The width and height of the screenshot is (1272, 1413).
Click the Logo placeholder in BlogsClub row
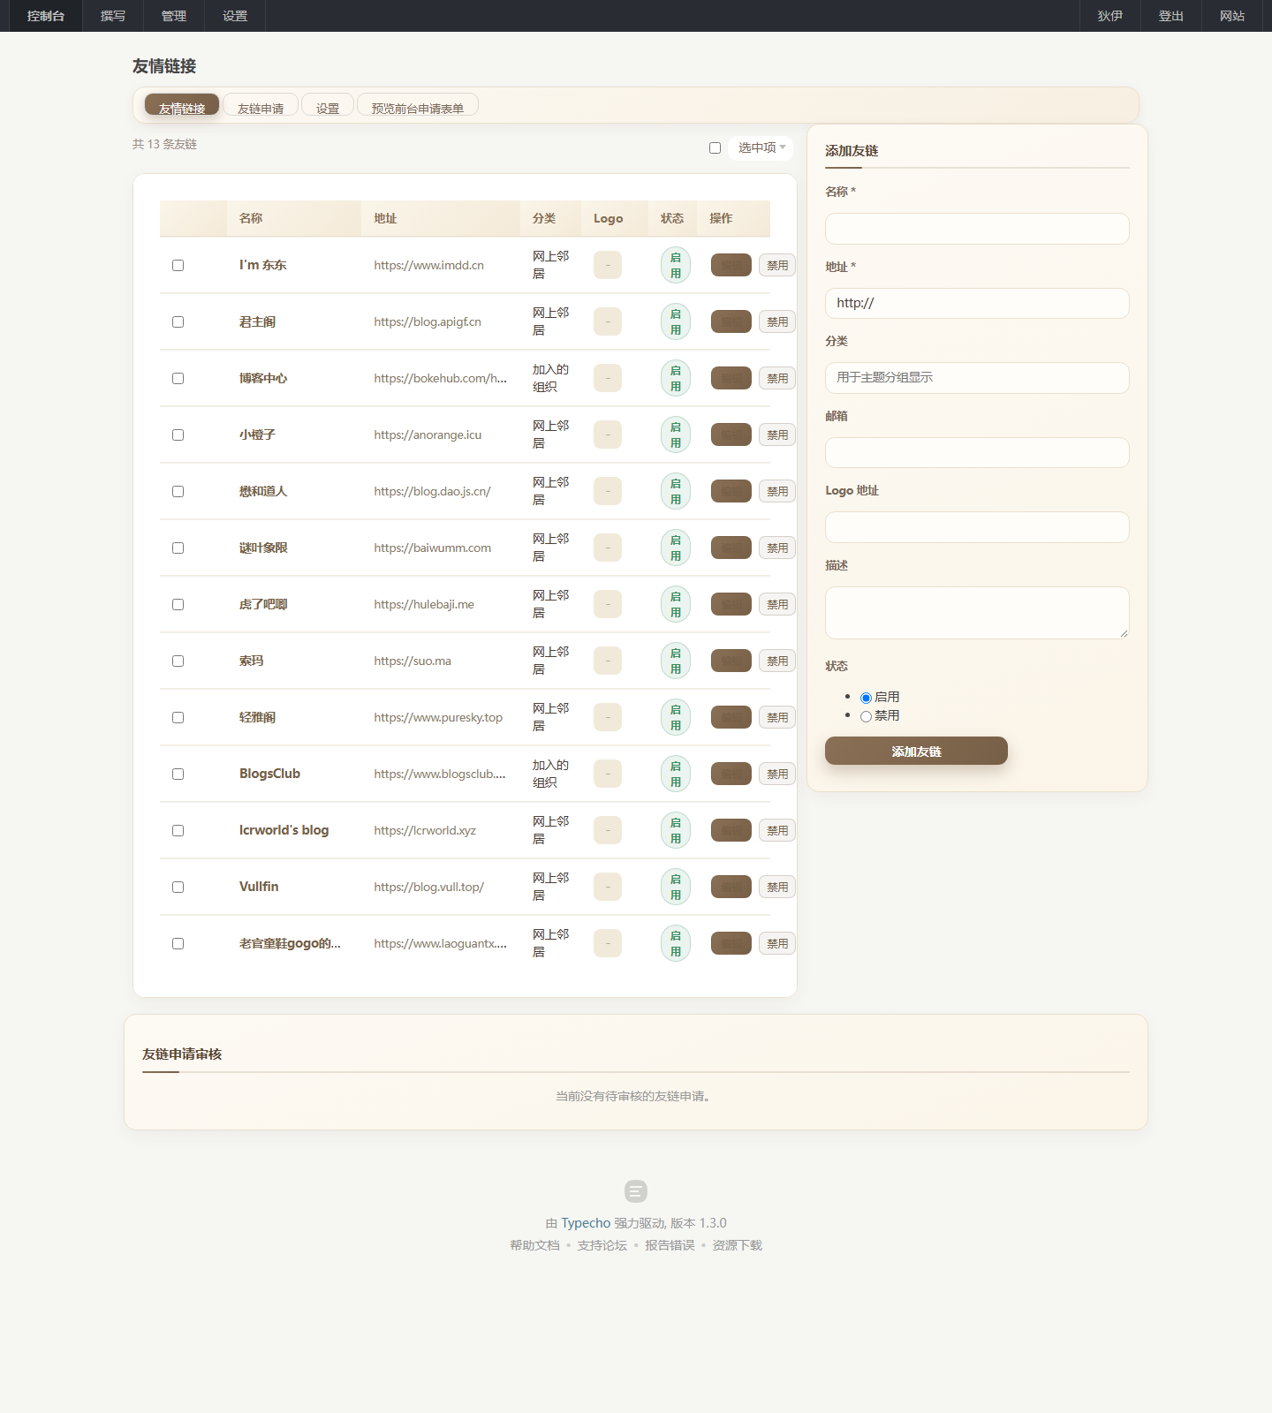[x=608, y=774]
